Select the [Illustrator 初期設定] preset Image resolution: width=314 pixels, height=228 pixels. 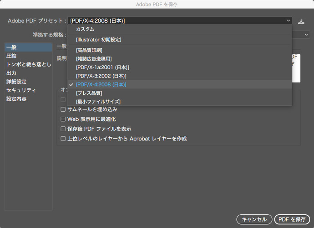(x=180, y=40)
